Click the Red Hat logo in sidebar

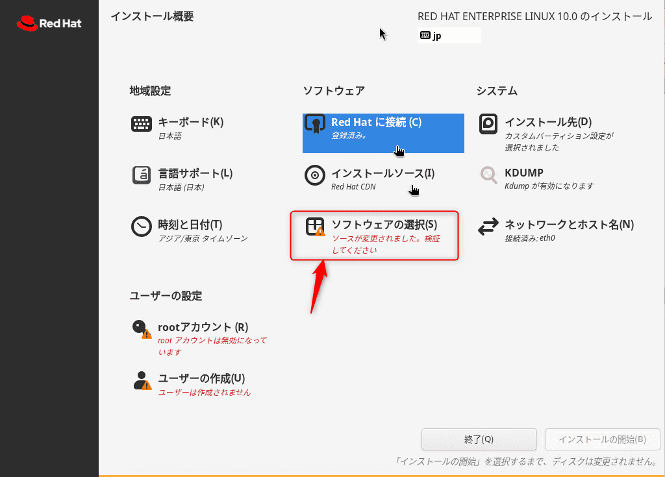[x=49, y=24]
